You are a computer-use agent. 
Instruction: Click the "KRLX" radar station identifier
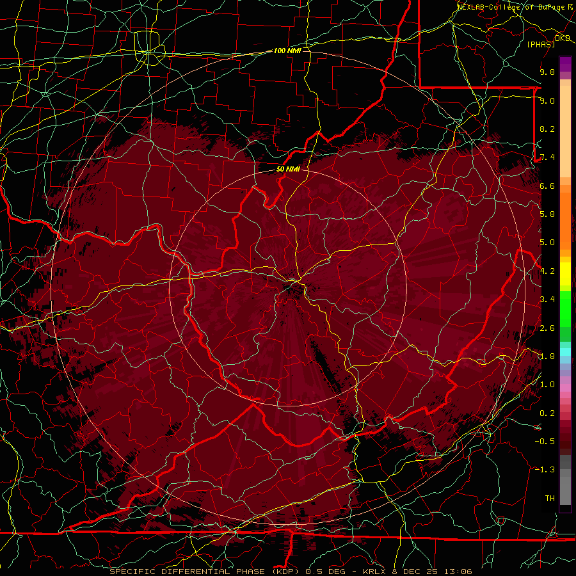coord(374,572)
